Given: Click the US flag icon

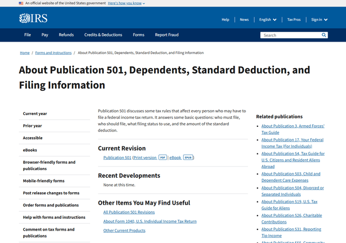Looking at the screenshot, I should [x=21, y=3].
